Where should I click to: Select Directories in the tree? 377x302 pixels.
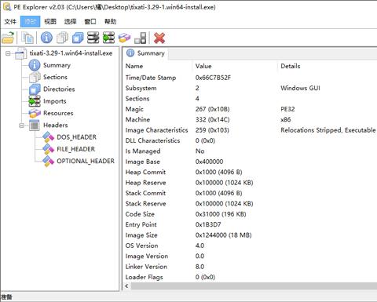pyautogui.click(x=59, y=89)
